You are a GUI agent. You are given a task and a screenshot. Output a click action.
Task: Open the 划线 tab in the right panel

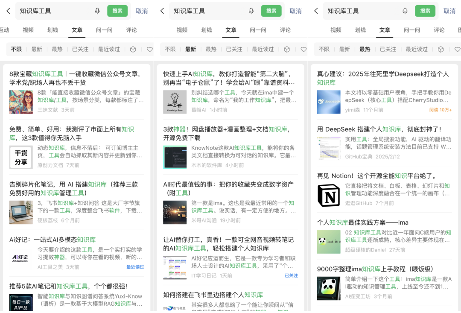pyautogui.click(x=360, y=30)
